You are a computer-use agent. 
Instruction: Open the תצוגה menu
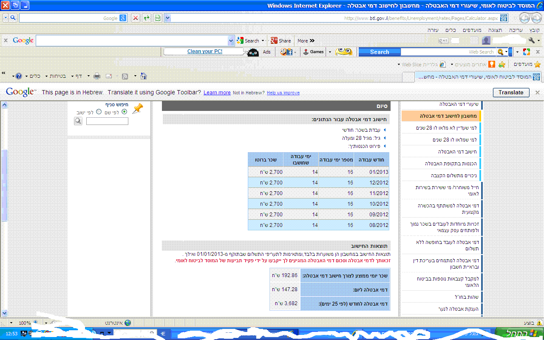495,30
